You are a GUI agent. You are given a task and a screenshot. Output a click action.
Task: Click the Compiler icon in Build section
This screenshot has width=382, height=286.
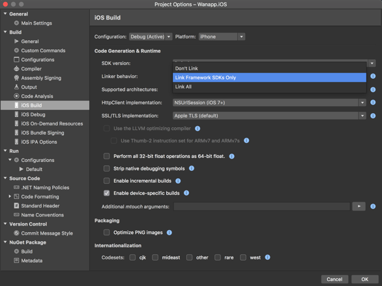point(16,69)
